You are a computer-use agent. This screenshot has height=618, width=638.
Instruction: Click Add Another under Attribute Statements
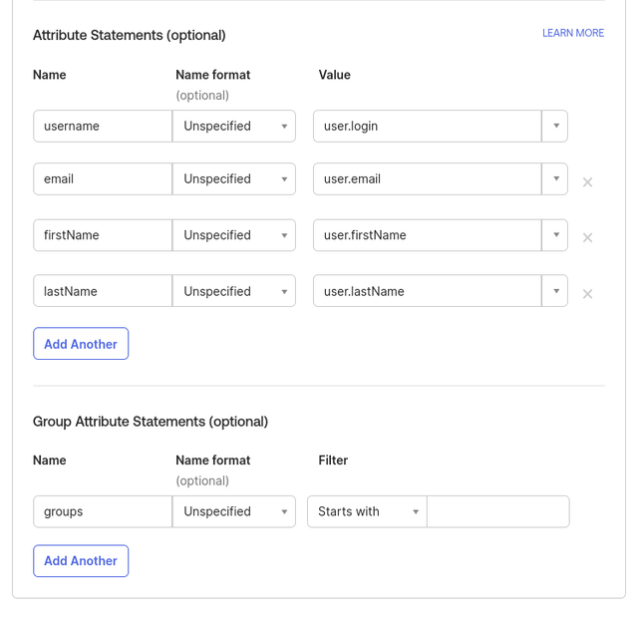click(81, 344)
